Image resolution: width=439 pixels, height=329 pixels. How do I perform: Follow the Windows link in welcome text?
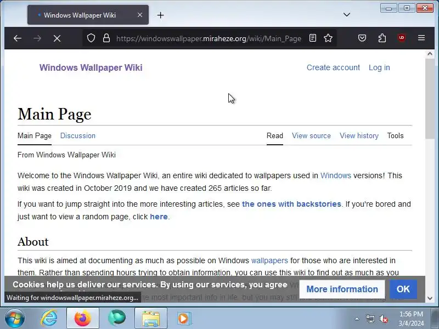click(335, 175)
